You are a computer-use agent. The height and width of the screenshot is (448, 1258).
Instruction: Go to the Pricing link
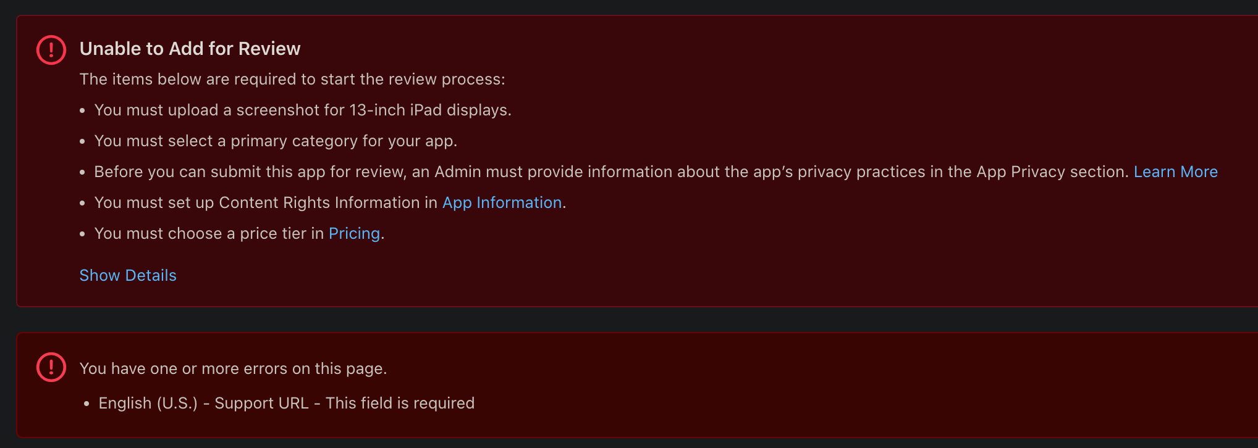click(354, 233)
